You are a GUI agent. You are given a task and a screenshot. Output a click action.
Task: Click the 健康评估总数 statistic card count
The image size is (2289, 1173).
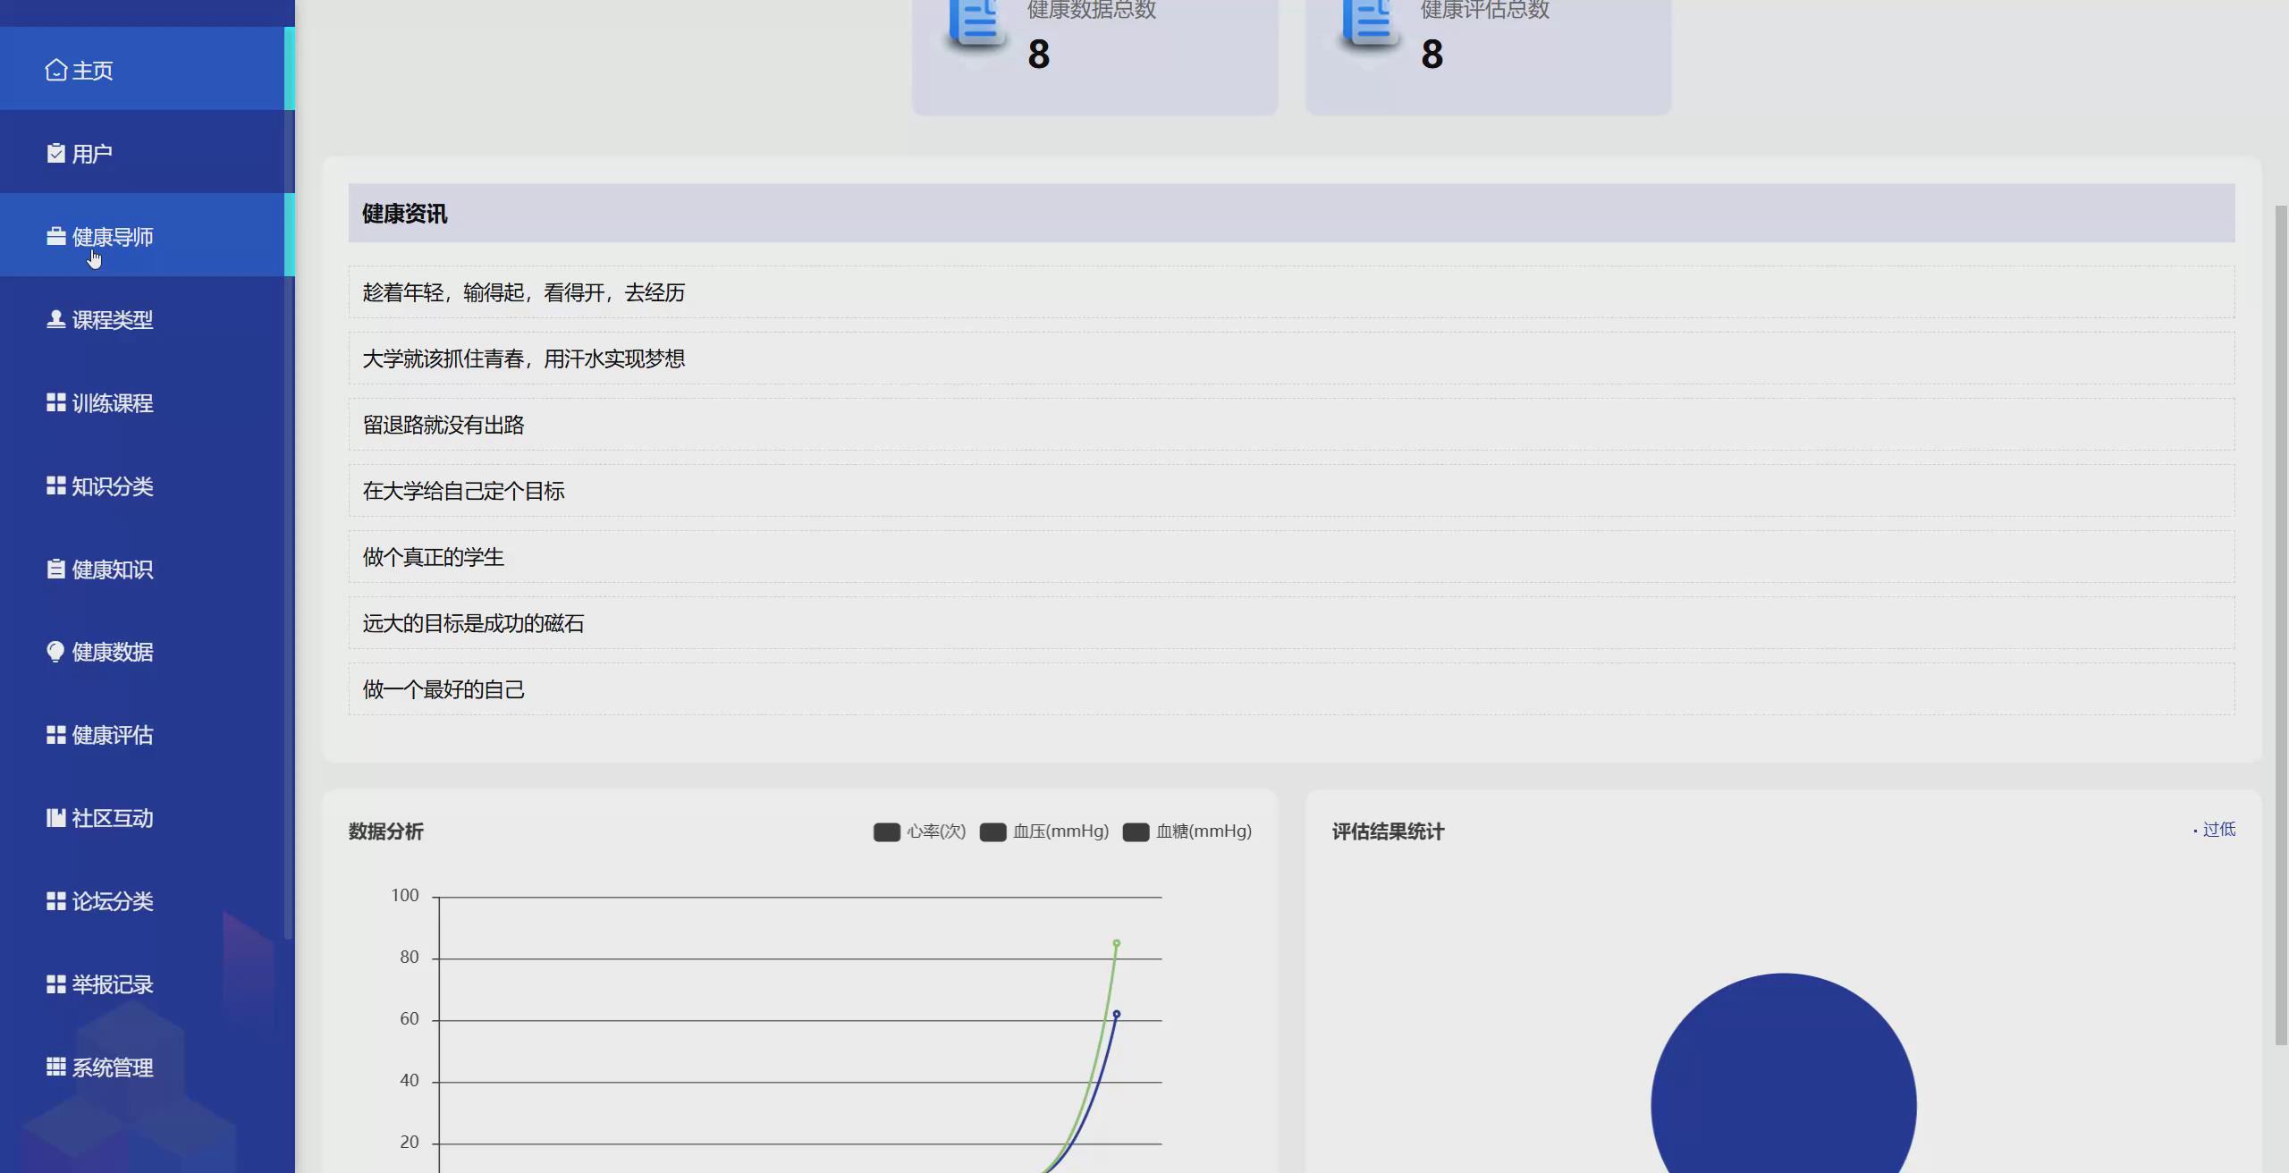(x=1432, y=55)
